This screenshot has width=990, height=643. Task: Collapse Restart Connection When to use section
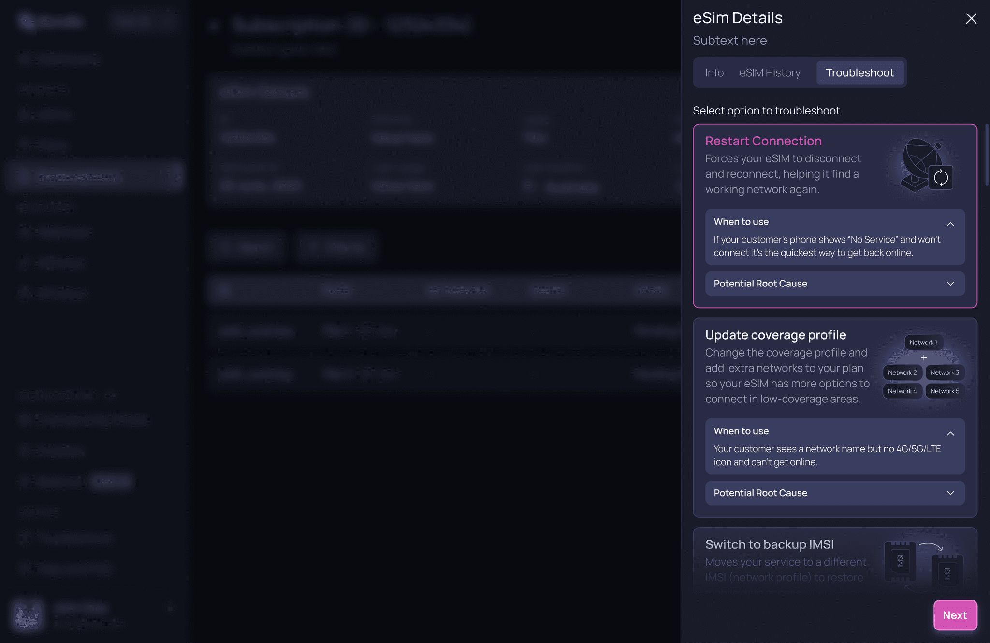point(950,224)
